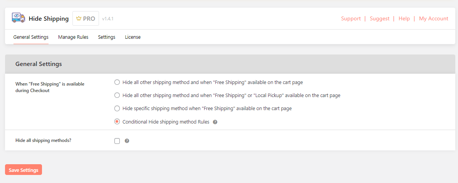458x183 pixels.
Task: Click the Suggest link
Action: coord(379,18)
